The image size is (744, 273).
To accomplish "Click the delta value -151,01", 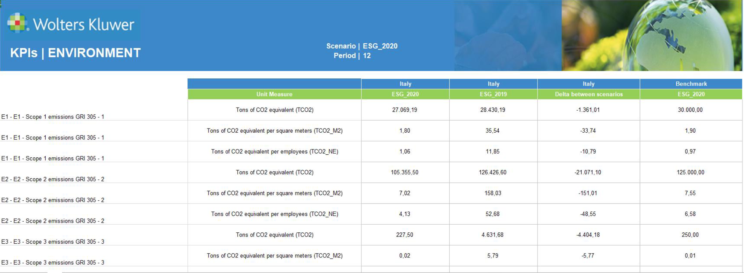I will pyautogui.click(x=588, y=193).
